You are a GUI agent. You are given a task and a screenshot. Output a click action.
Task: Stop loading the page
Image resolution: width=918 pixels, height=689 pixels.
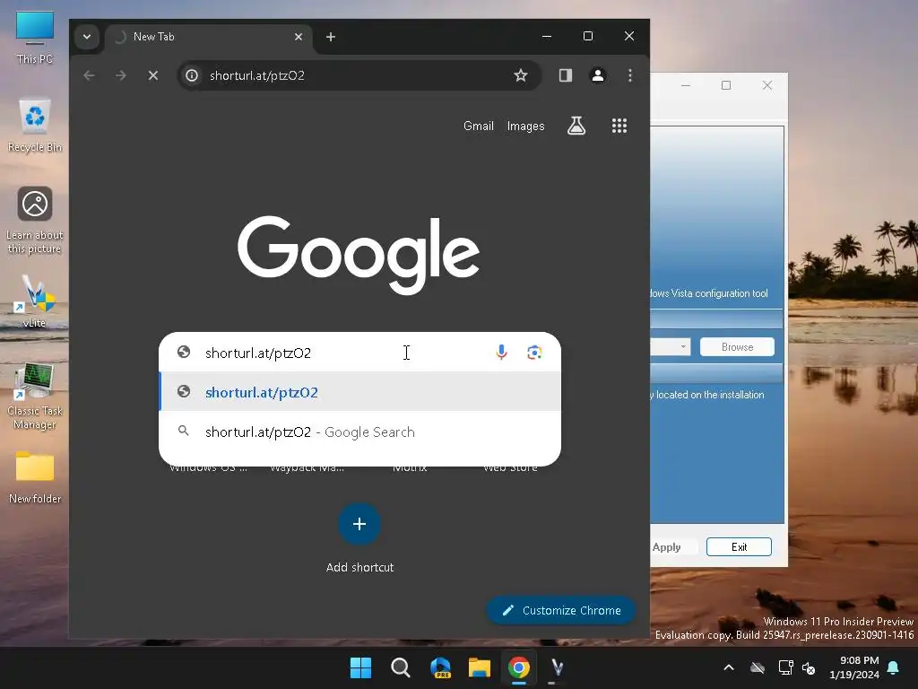(x=152, y=75)
